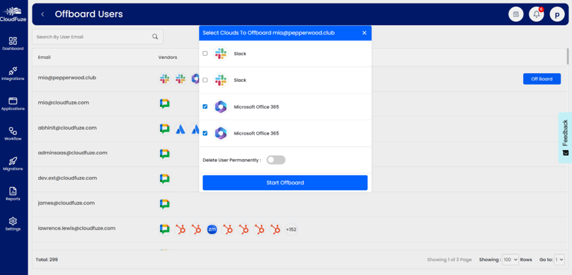Uncheck the first Microsoft Office 365 checkbox
572x275 pixels.
click(x=205, y=107)
